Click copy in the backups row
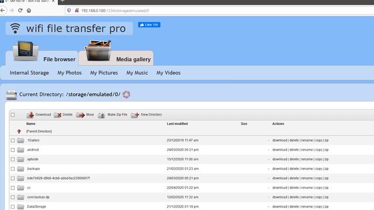This screenshot has height=210, width=374. click(x=318, y=169)
